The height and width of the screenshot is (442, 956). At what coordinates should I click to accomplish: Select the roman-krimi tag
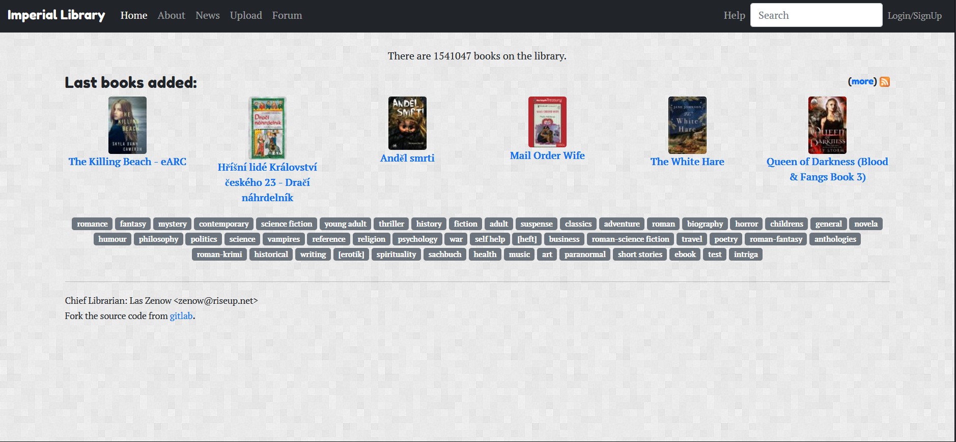(219, 255)
